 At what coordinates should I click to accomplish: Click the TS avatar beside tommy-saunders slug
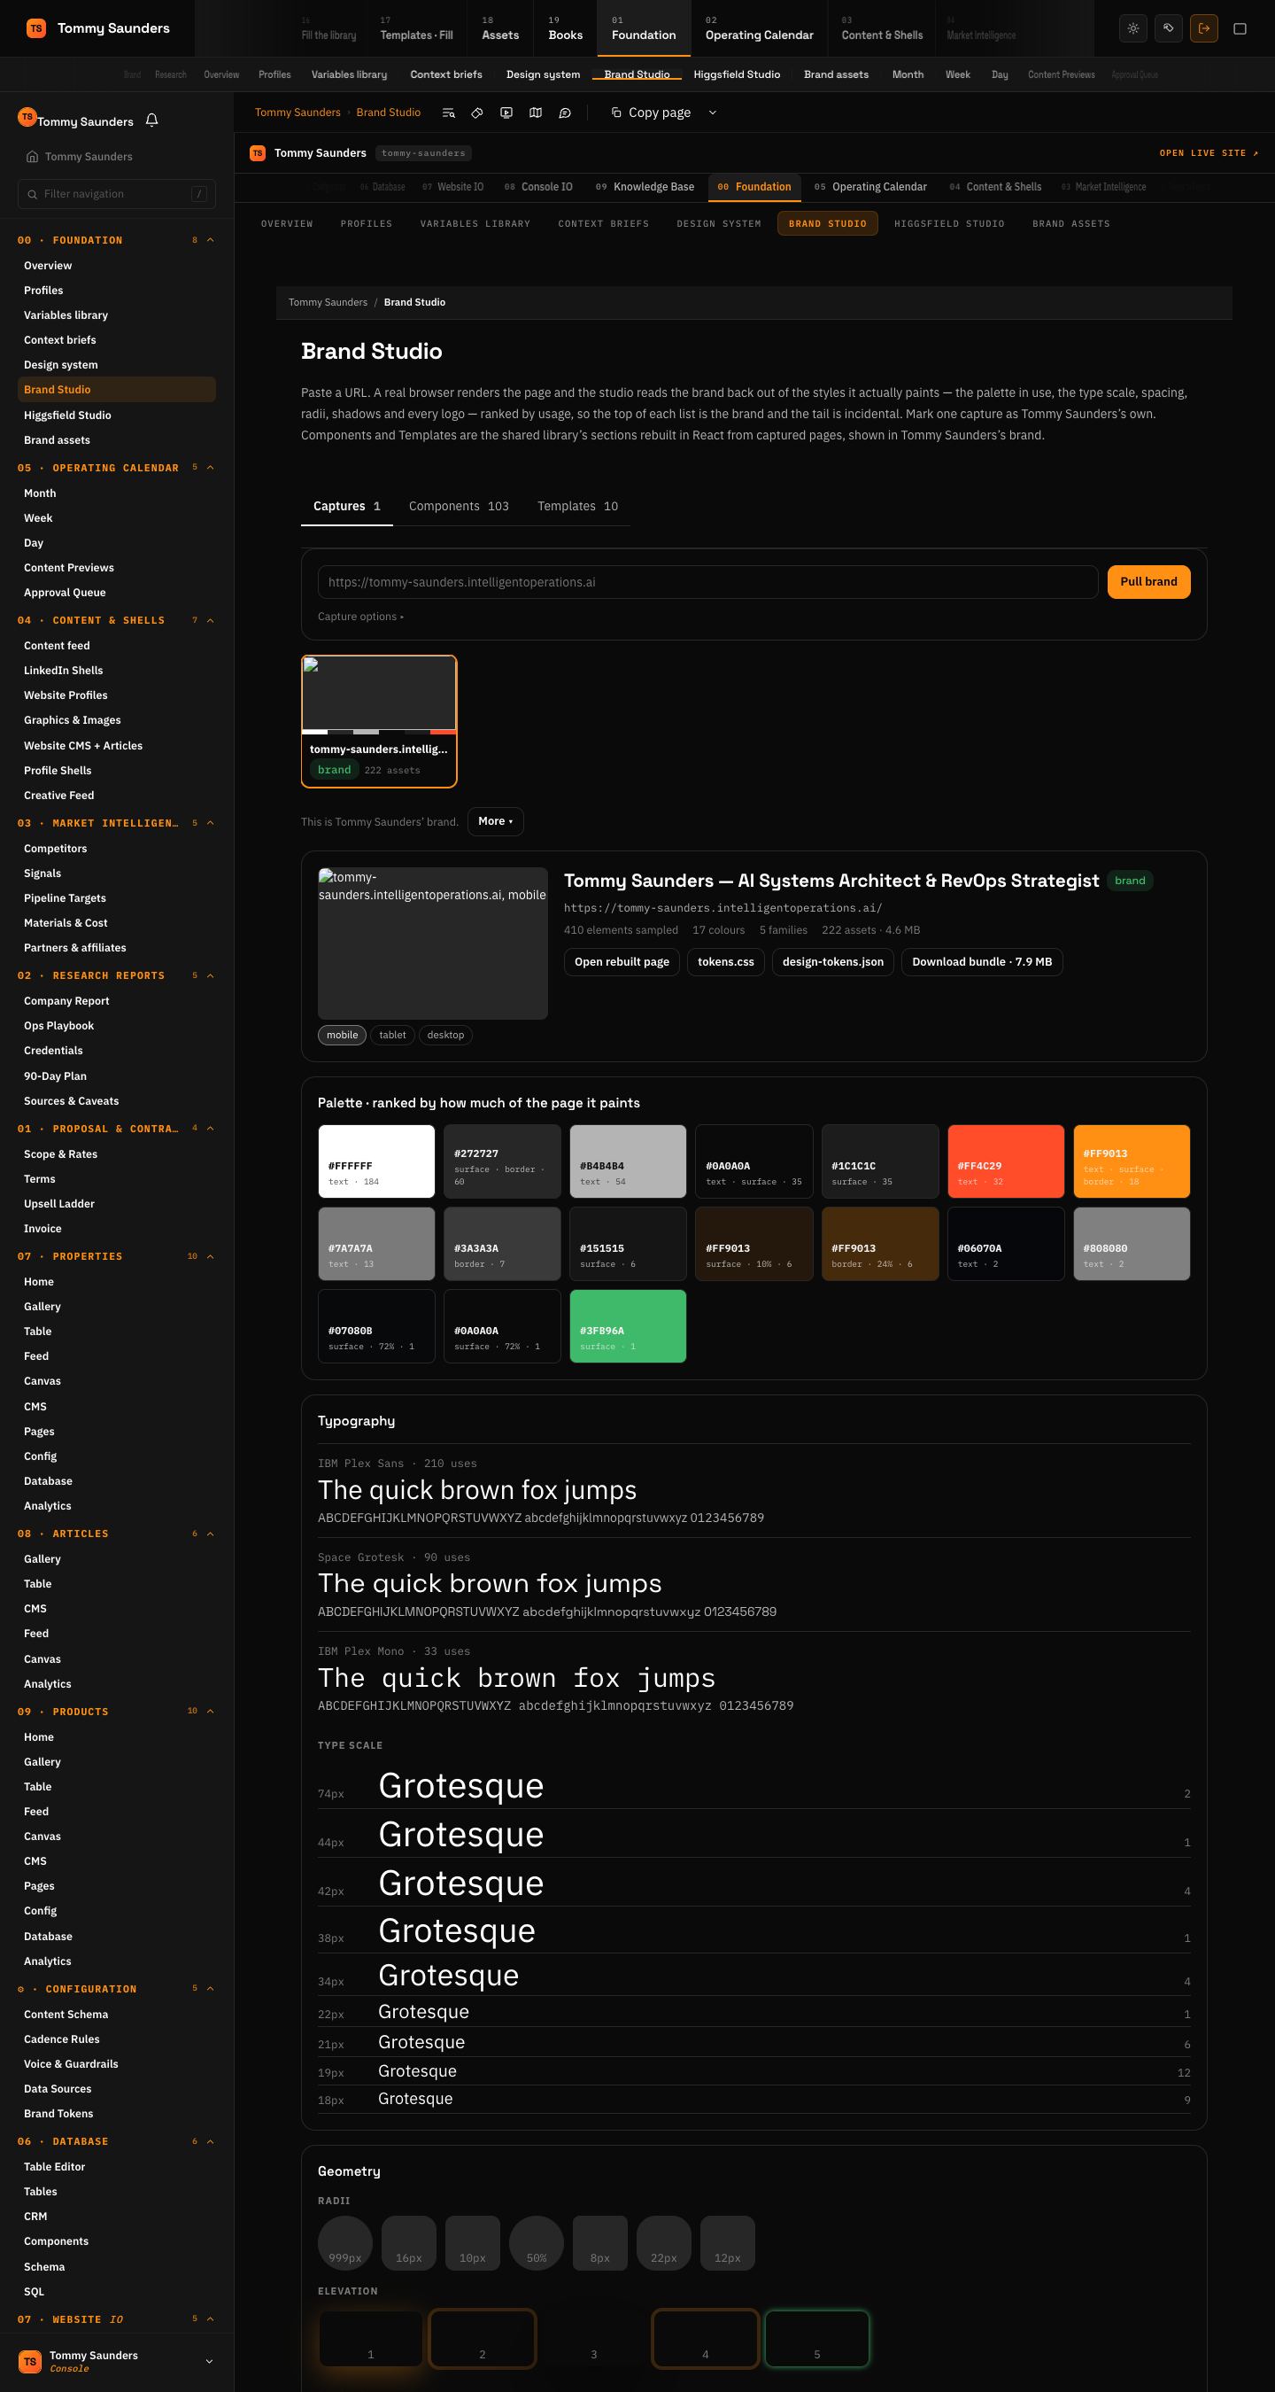pyautogui.click(x=258, y=153)
